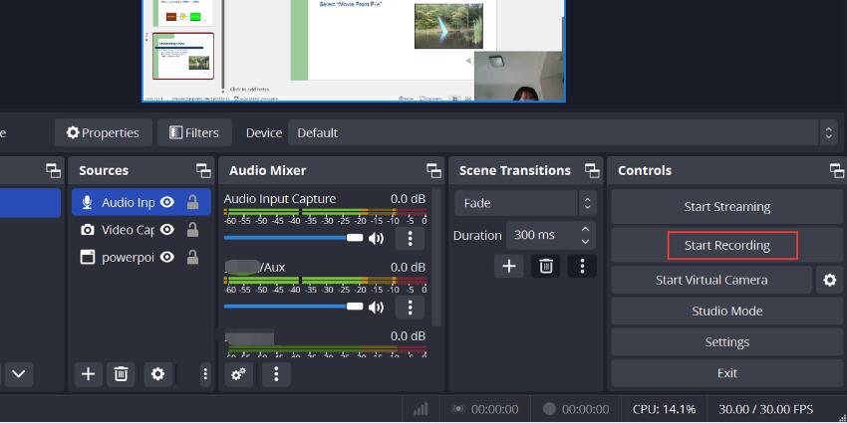Add a scene transition
This screenshot has height=423, width=847.
(x=509, y=266)
